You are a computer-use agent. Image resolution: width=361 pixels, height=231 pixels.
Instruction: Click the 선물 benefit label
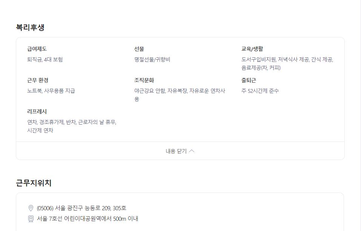click(139, 49)
